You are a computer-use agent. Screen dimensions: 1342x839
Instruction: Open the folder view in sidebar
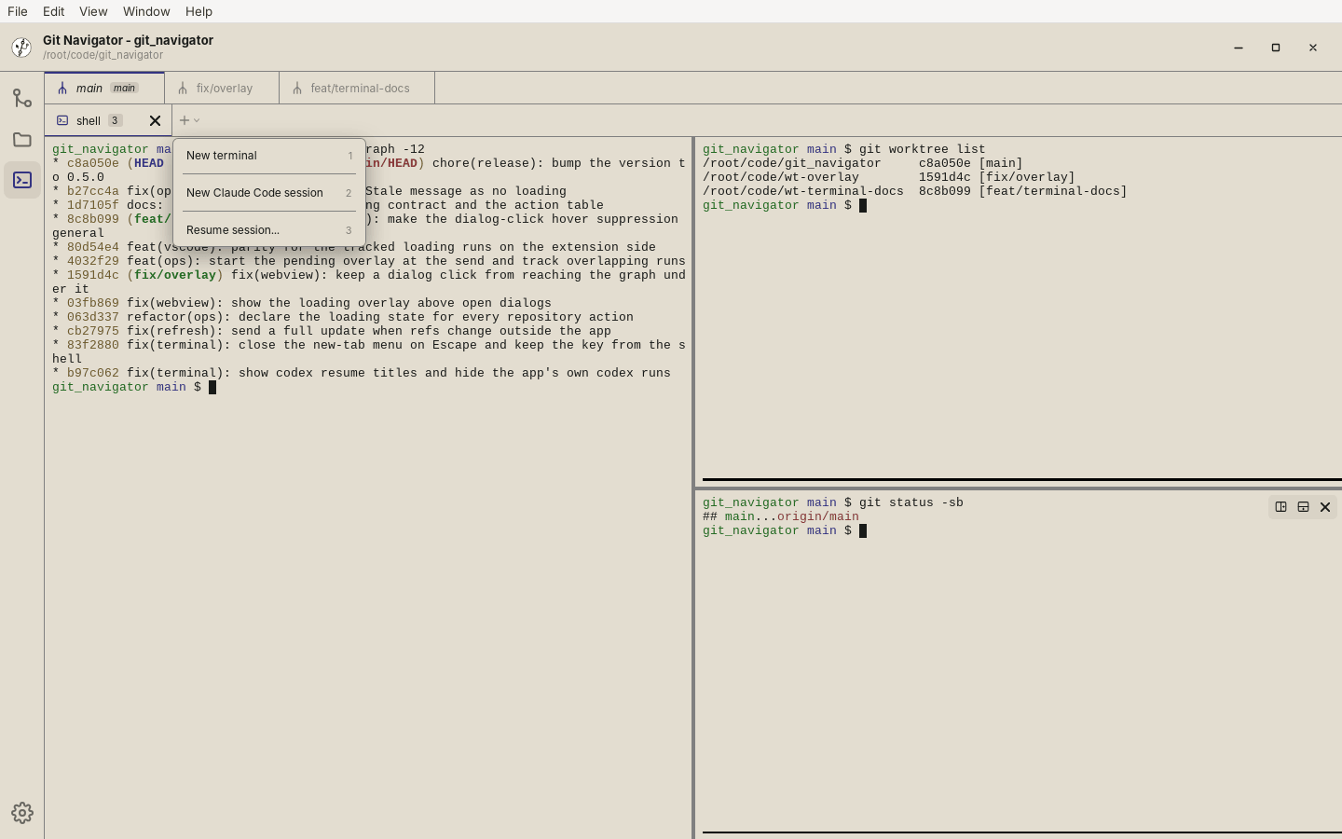[21, 140]
